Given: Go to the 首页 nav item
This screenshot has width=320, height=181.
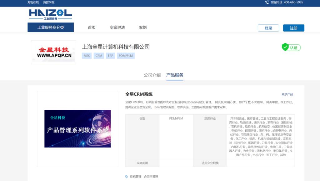Looking at the screenshot, I should click(x=92, y=27).
